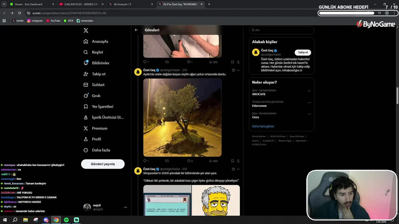
Task: Open Grok explain on Simpsonlar post
Action: click(x=233, y=169)
